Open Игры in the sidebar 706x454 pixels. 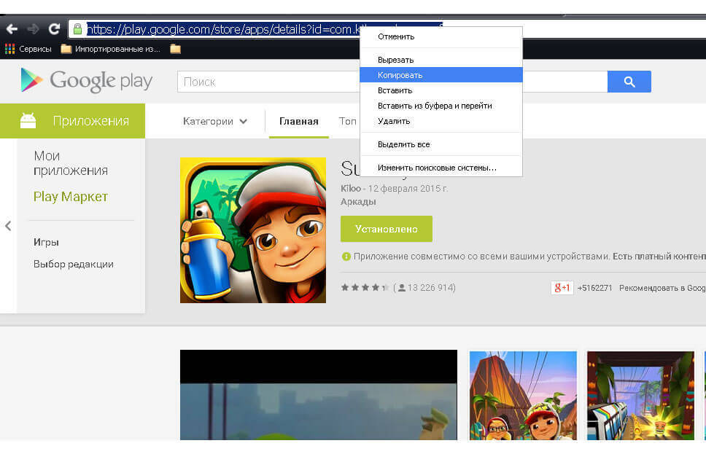click(46, 242)
